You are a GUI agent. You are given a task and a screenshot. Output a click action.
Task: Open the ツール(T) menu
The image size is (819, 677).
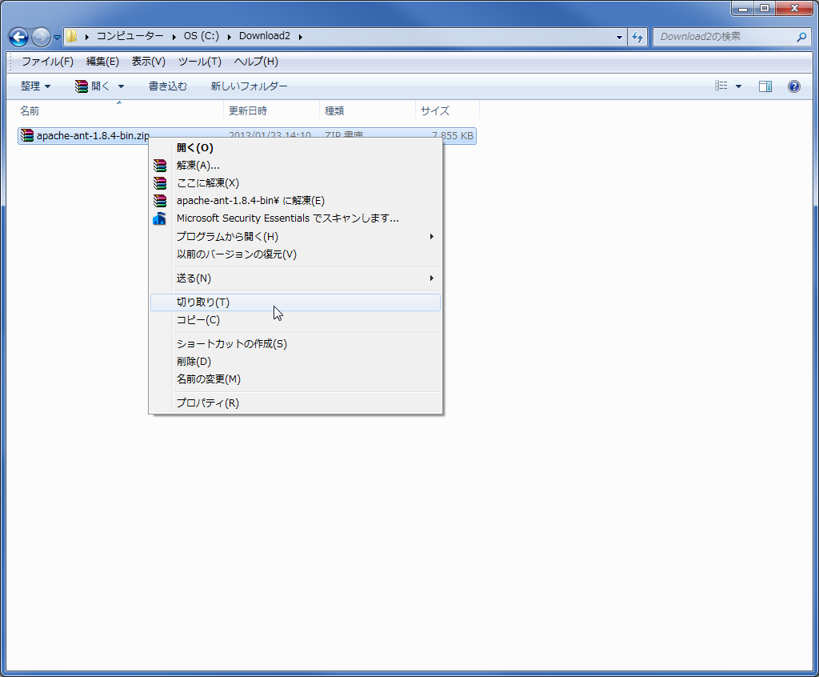[198, 61]
